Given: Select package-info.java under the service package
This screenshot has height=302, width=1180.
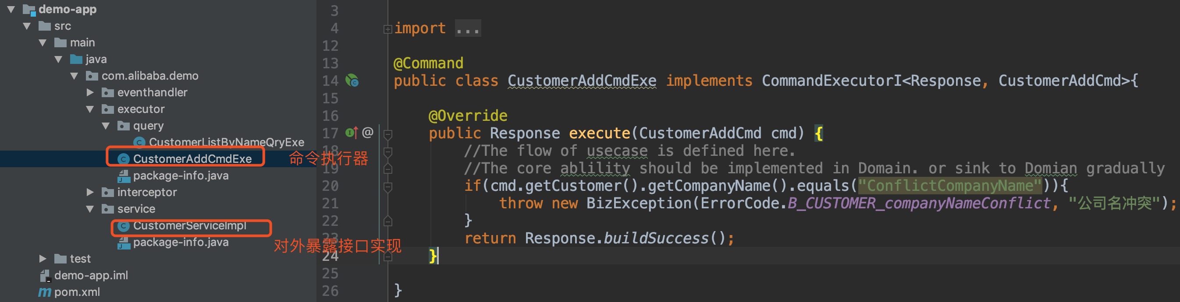Looking at the screenshot, I should coord(181,242).
